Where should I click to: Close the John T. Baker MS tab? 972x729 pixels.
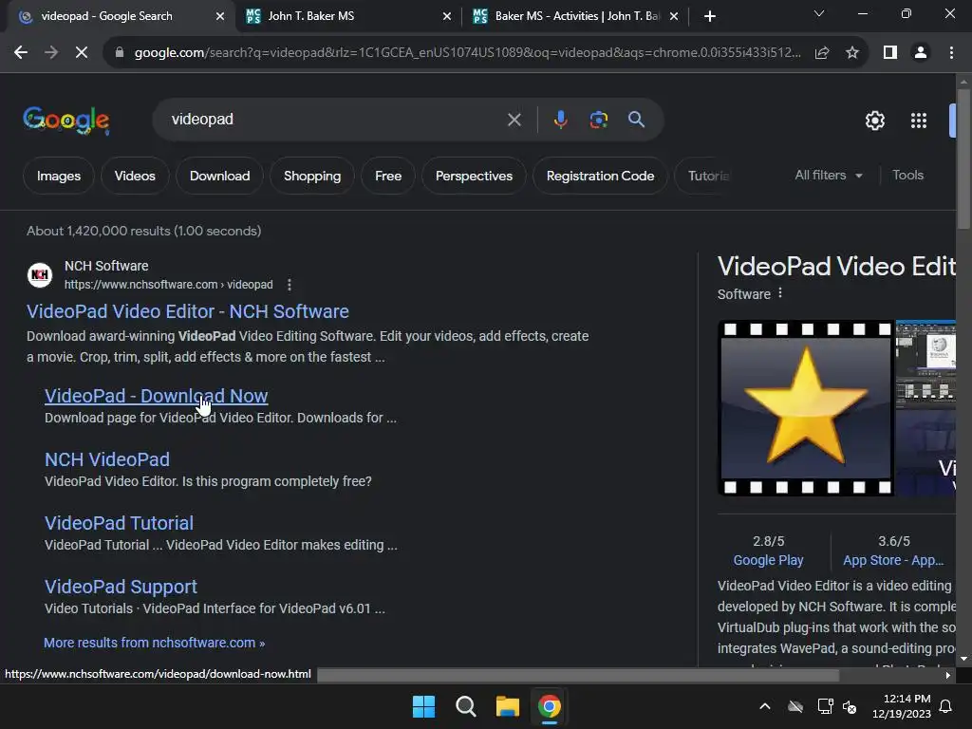447,16
